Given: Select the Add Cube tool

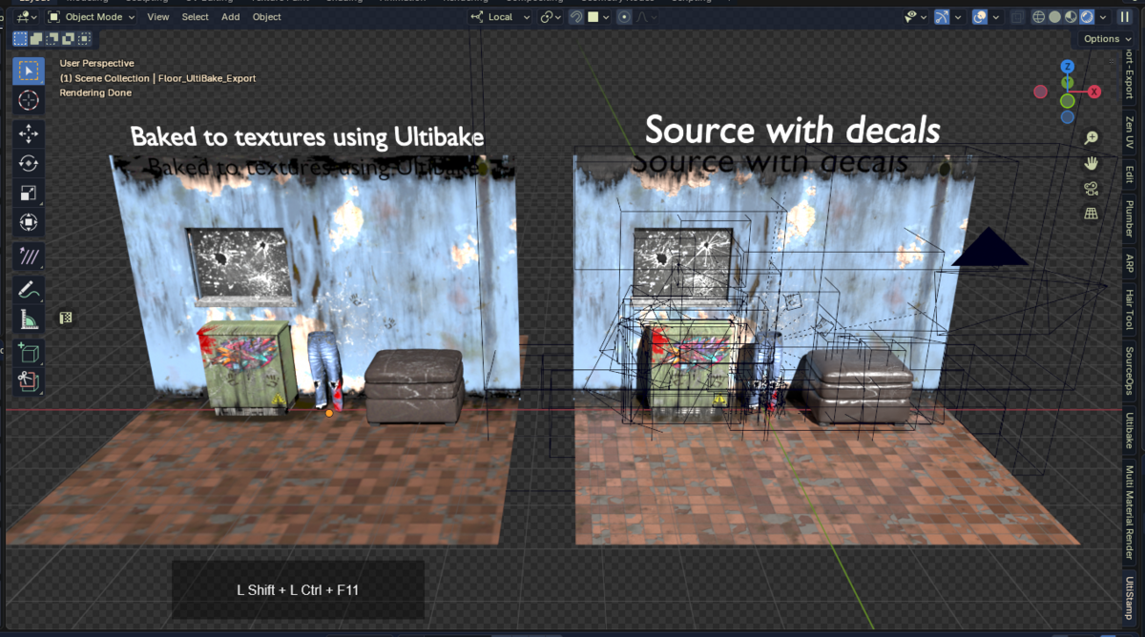Looking at the screenshot, I should tap(29, 353).
